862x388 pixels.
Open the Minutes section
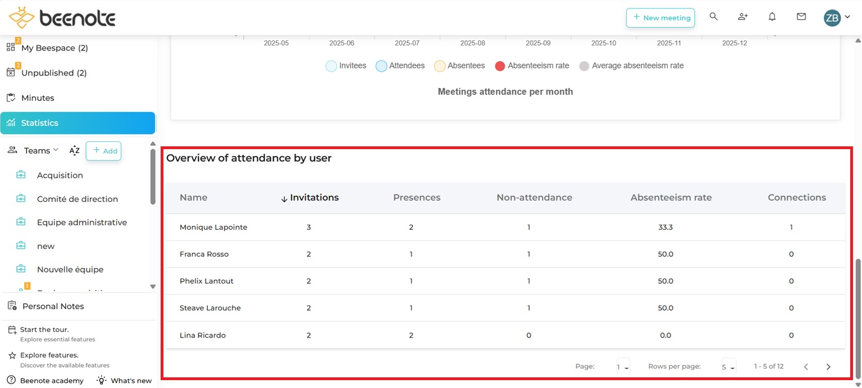click(x=38, y=98)
